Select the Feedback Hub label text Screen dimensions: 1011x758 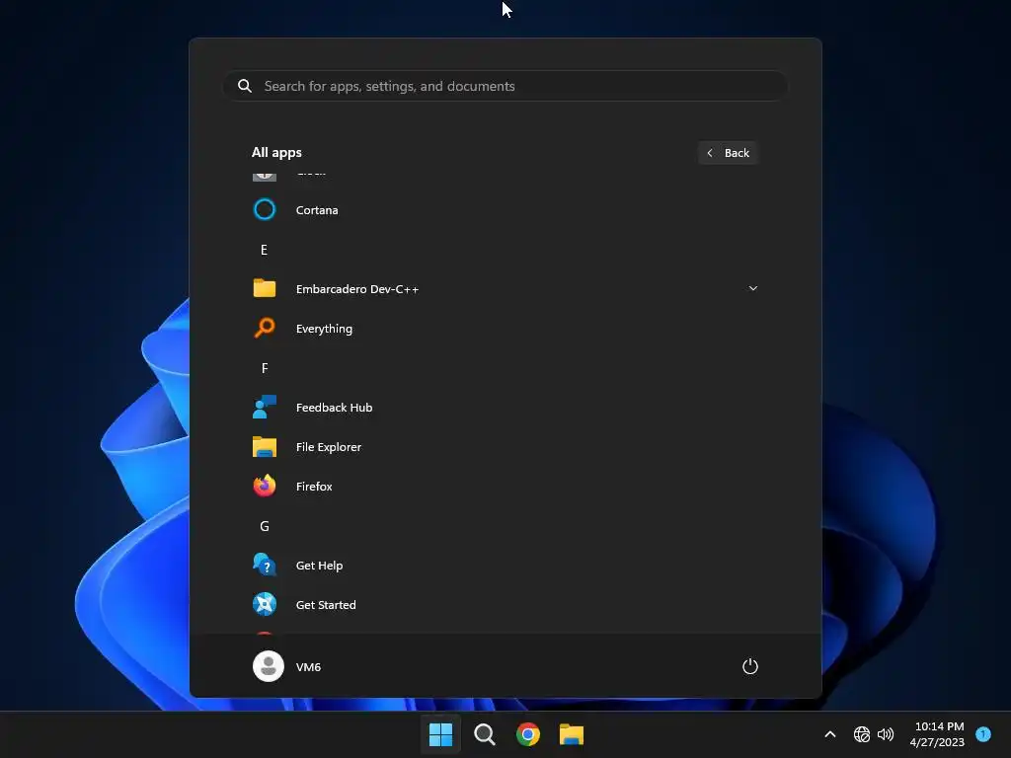334,408
